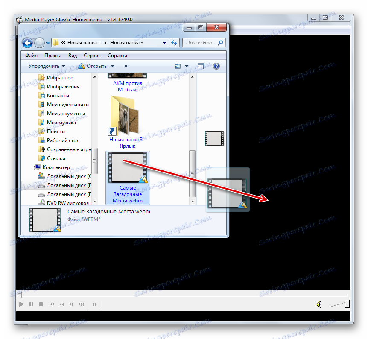Click the Explorer forward arrow button

(x=39, y=43)
